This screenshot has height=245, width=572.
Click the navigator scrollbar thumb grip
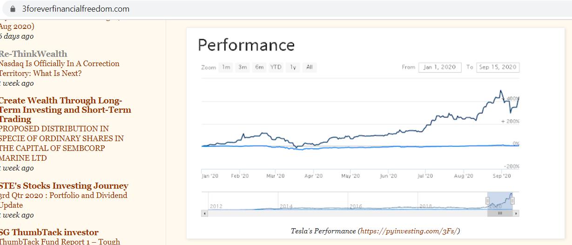click(x=500, y=213)
